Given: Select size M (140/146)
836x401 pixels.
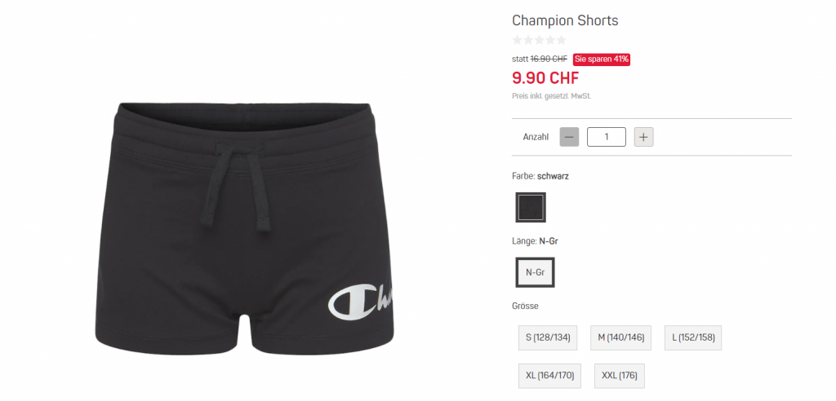Looking at the screenshot, I should (x=620, y=337).
